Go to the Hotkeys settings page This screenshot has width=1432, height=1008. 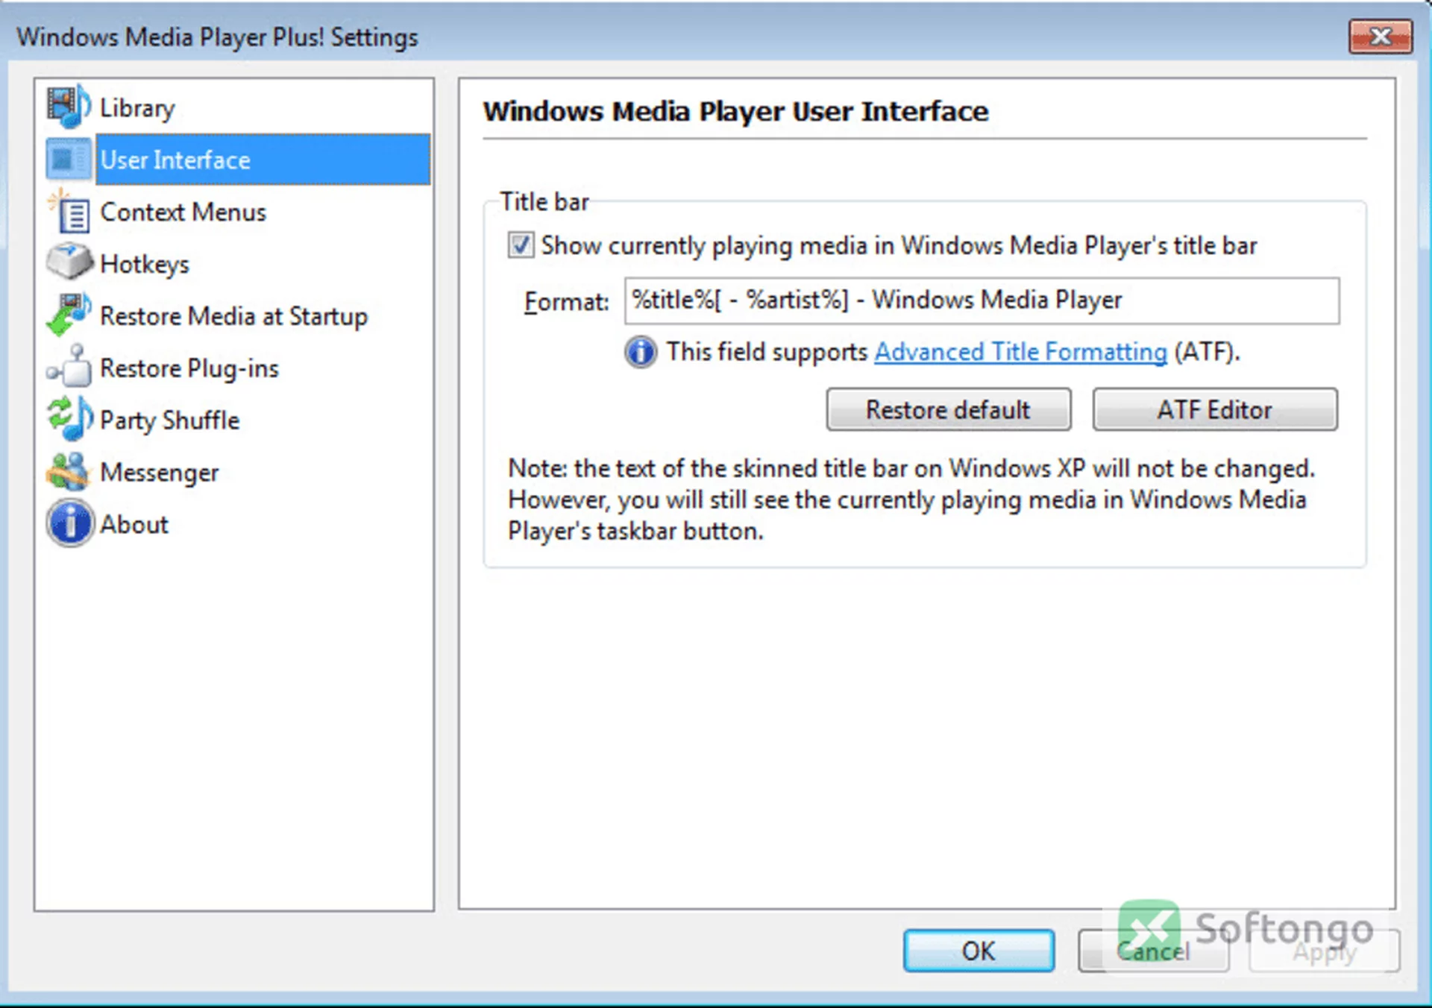point(145,265)
